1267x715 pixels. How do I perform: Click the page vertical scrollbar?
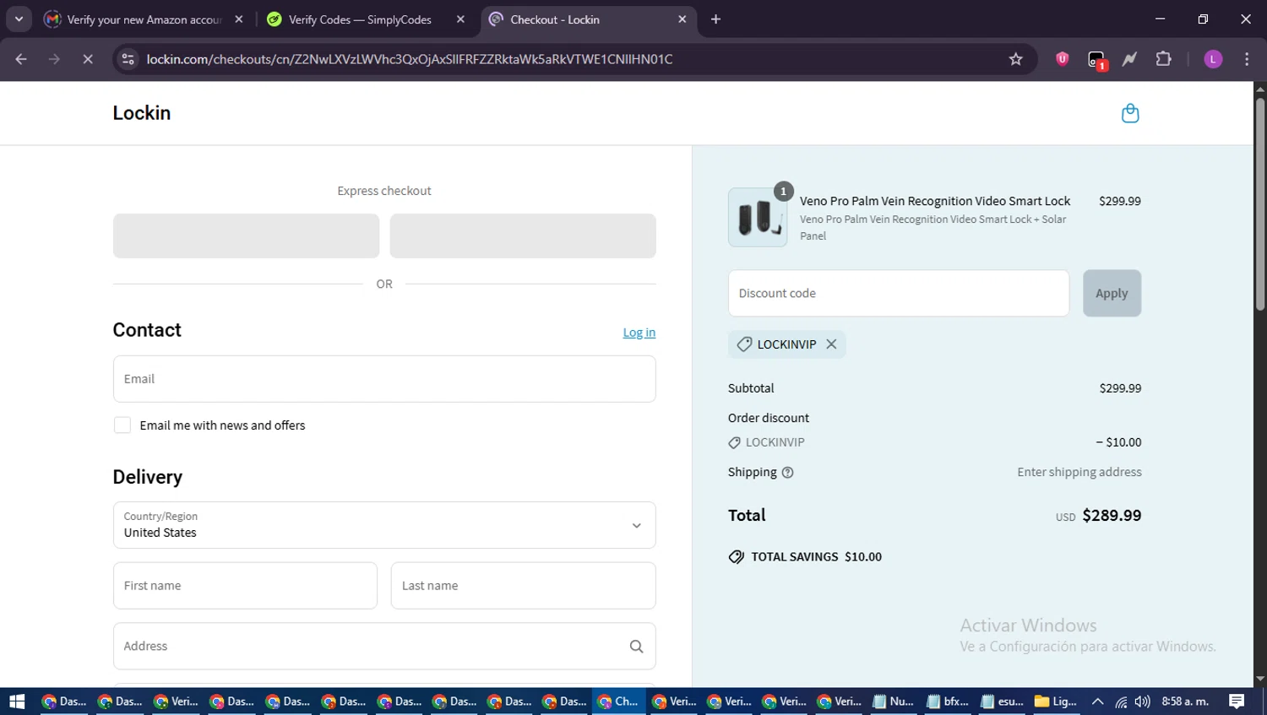[1259, 203]
